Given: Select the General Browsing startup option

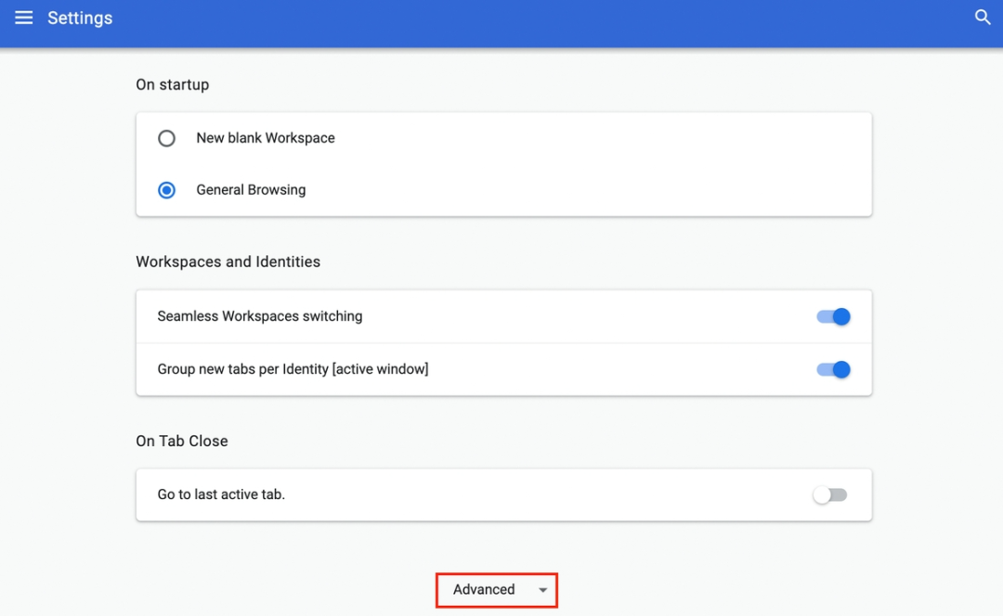Looking at the screenshot, I should [x=166, y=189].
